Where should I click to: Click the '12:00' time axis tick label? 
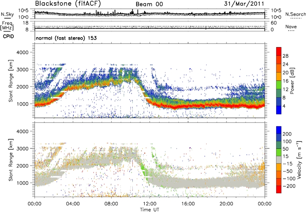[150, 204]
